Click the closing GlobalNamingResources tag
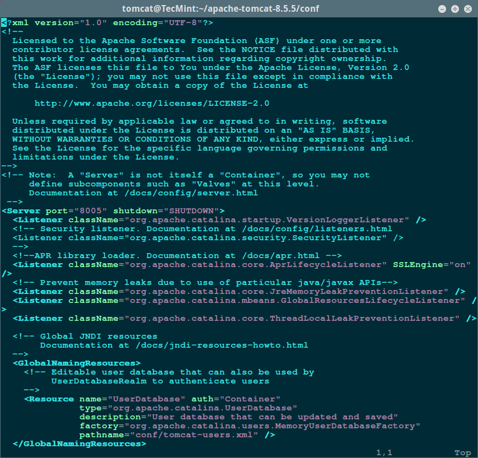This screenshot has height=458, width=478. tap(79, 444)
